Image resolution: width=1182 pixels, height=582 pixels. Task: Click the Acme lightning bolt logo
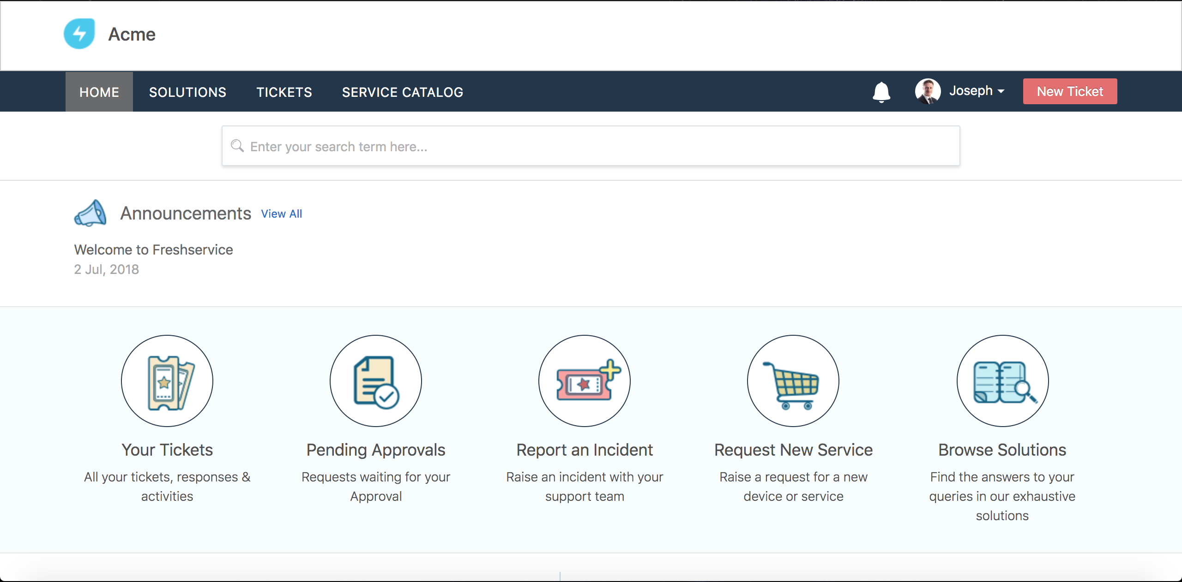coord(79,34)
